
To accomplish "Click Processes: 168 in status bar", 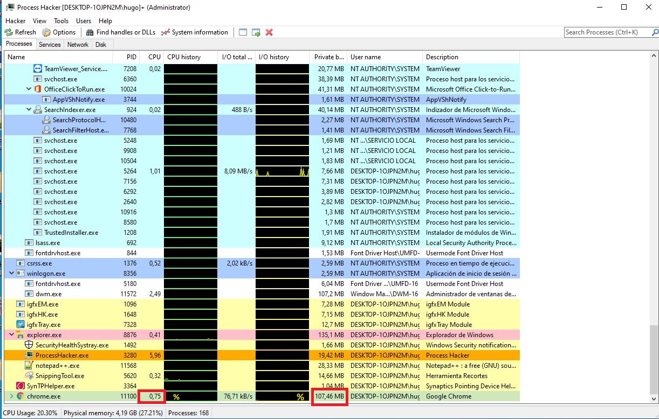I will 189,414.
